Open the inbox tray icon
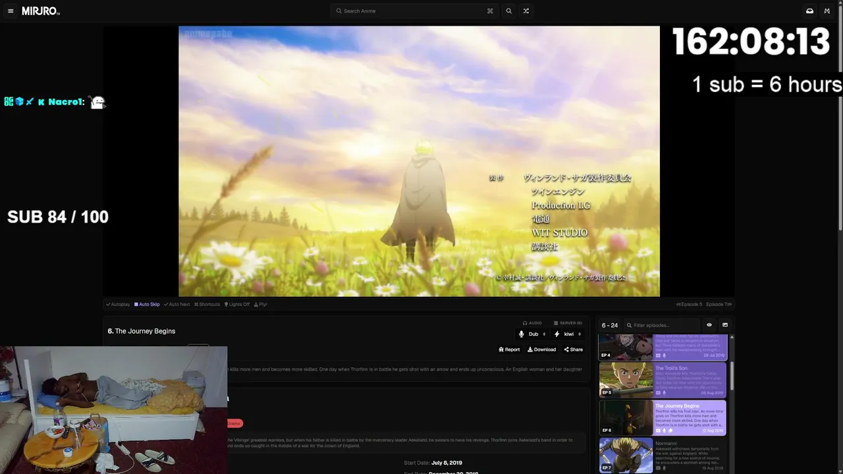The width and height of the screenshot is (843, 474). (x=809, y=11)
